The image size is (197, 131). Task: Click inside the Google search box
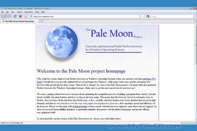(172, 16)
